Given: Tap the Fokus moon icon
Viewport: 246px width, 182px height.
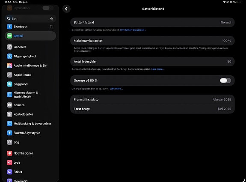Looking at the screenshot, I should coord(9,172).
